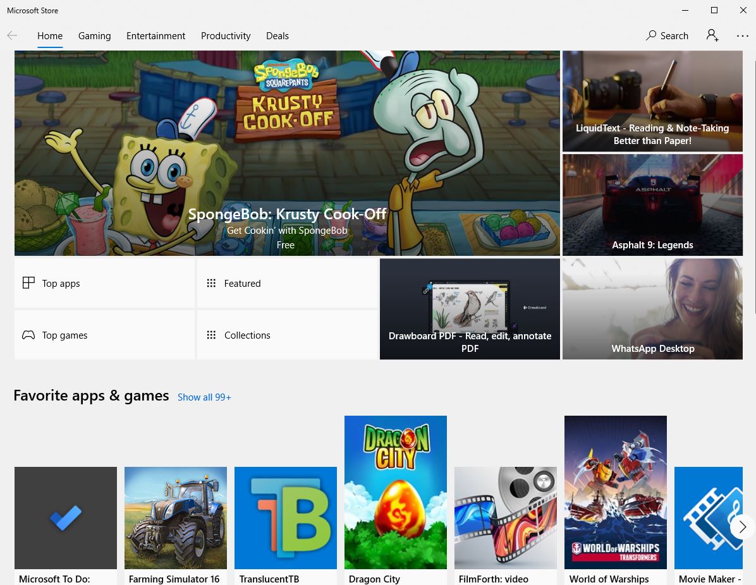Open the Dragon City game icon
Viewport: 756px width, 585px height.
click(395, 492)
